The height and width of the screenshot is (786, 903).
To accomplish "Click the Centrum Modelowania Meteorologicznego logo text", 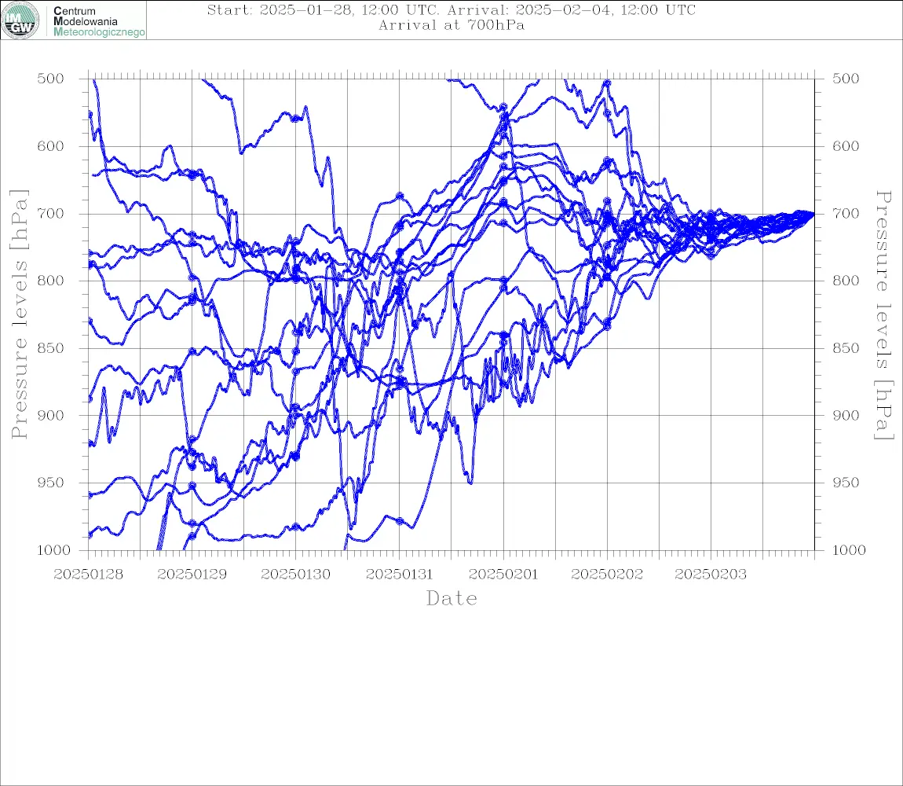I will 99,21.
